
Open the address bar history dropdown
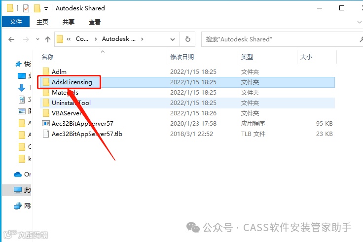(173, 39)
